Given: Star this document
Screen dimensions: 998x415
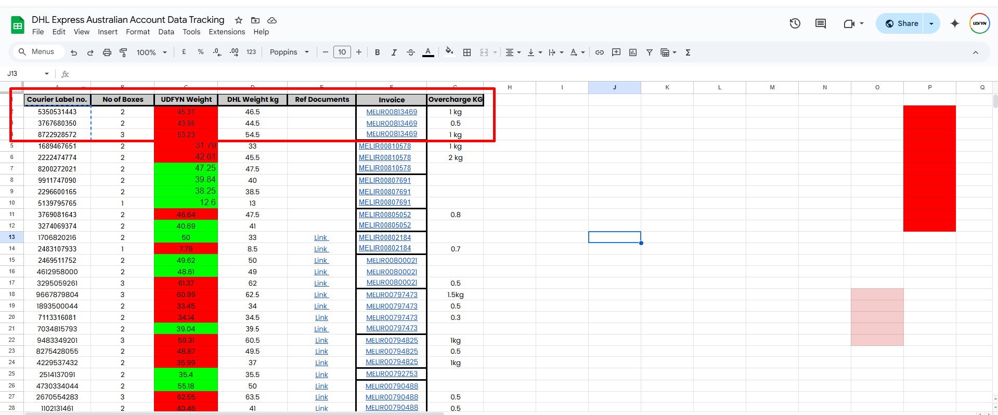Looking at the screenshot, I should [x=239, y=20].
